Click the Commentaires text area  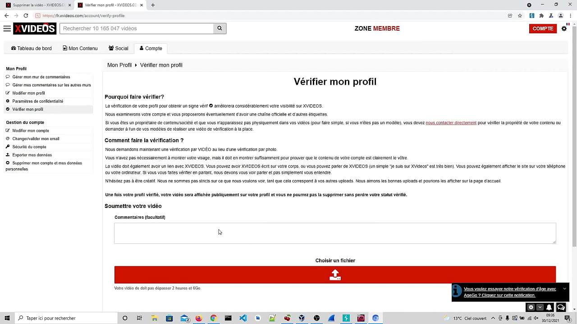[334, 233]
